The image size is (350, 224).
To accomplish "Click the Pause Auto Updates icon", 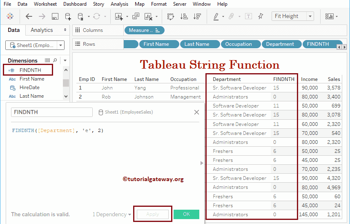I will click(80, 16).
